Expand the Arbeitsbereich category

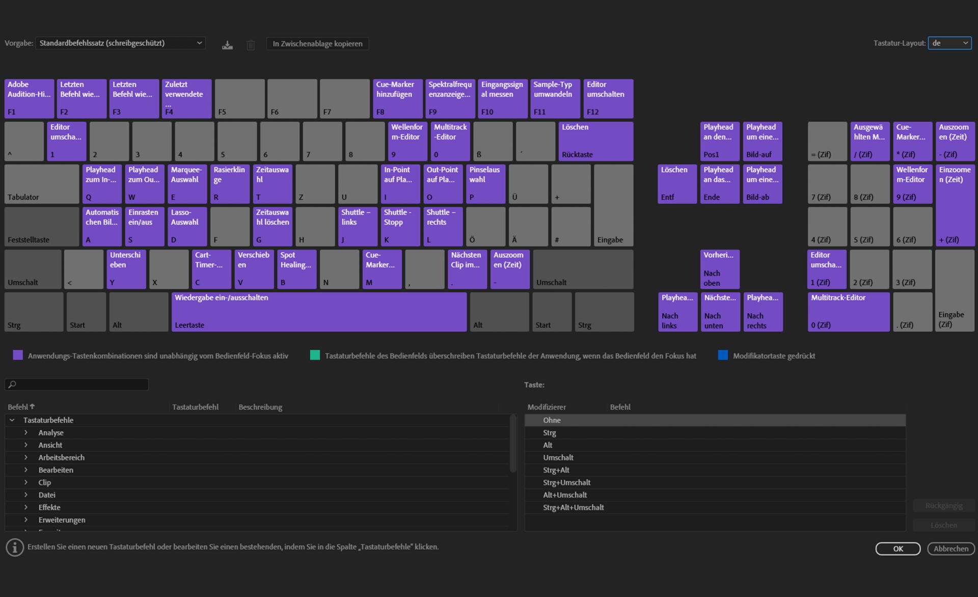(x=26, y=457)
